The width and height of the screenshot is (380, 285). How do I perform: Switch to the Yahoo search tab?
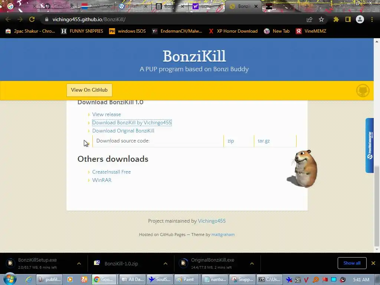(206, 6)
